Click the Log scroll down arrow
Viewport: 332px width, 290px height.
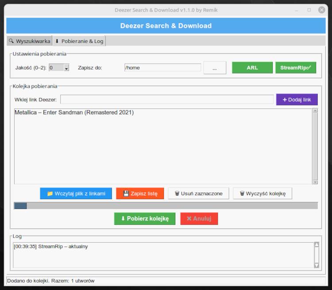pyautogui.click(x=316, y=265)
